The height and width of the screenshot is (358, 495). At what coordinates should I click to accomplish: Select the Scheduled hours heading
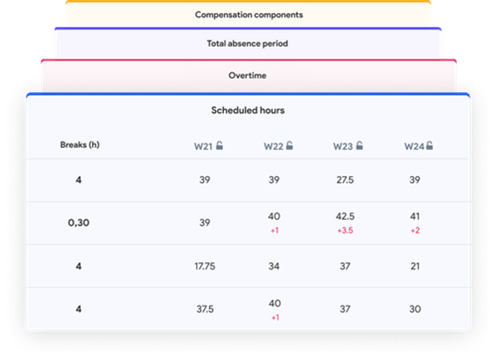pos(248,110)
